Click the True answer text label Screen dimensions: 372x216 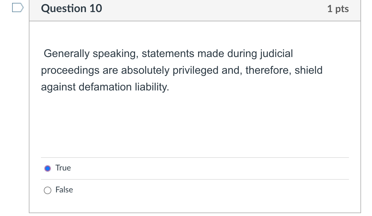63,168
